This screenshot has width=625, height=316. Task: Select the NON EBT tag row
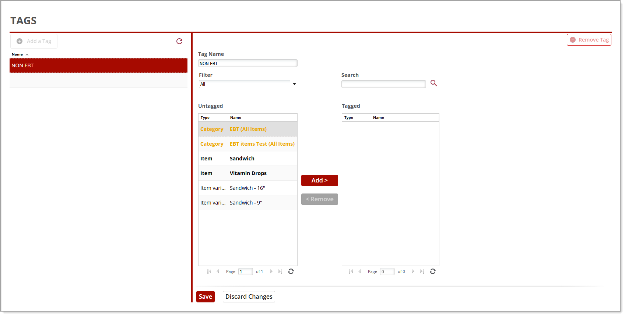98,65
